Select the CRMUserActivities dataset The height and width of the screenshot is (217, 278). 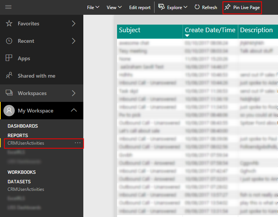point(26,189)
